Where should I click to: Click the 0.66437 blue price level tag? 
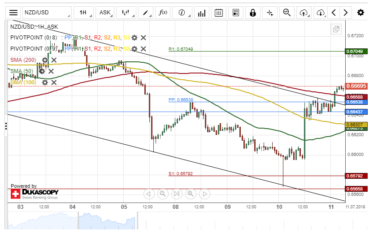pos(356,112)
